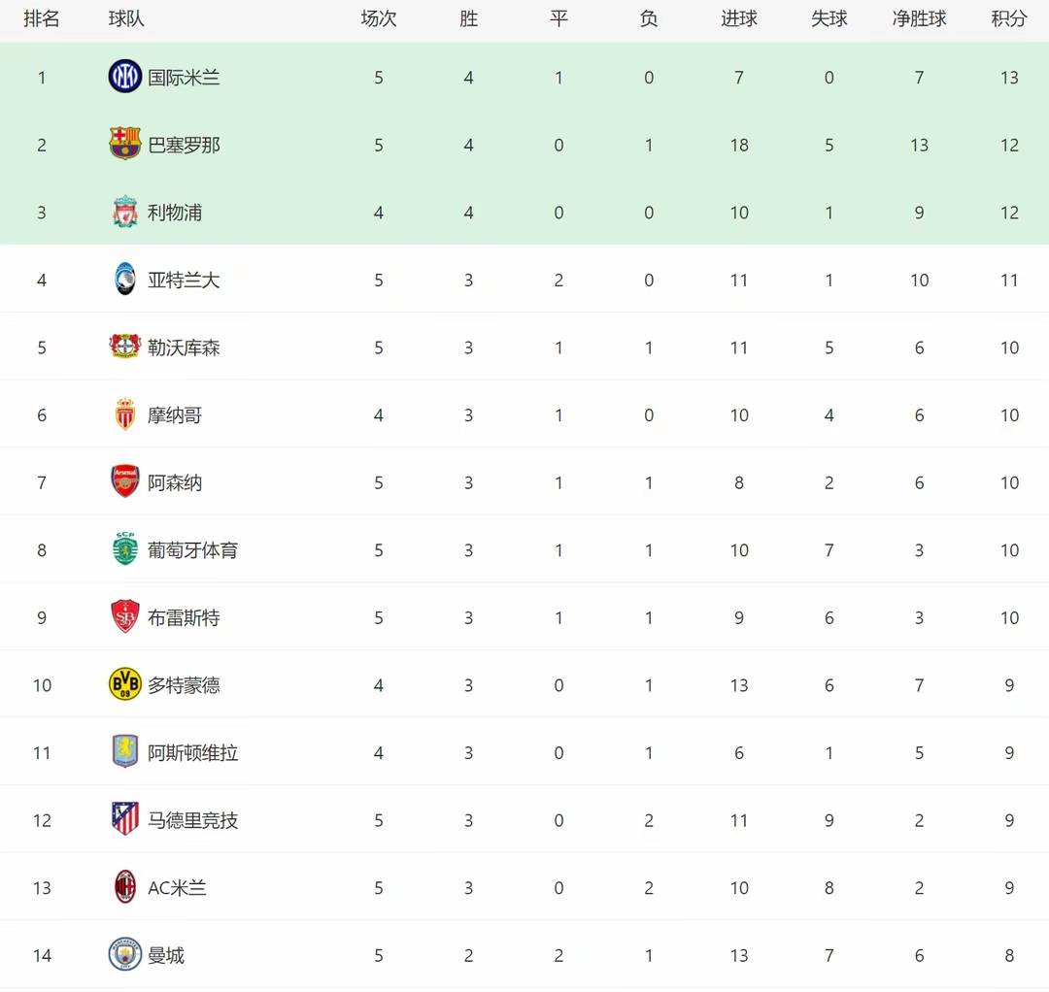Select the 多特蒙德 team name
The image size is (1049, 992).
184,685
